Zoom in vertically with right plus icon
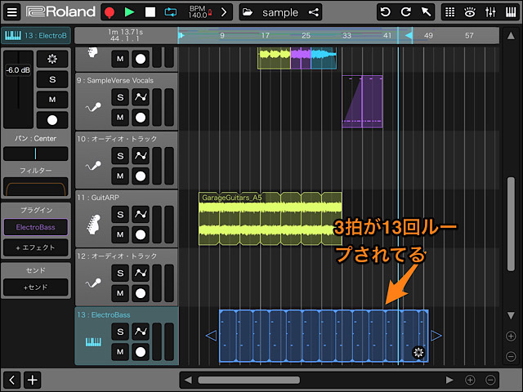 pyautogui.click(x=511, y=336)
